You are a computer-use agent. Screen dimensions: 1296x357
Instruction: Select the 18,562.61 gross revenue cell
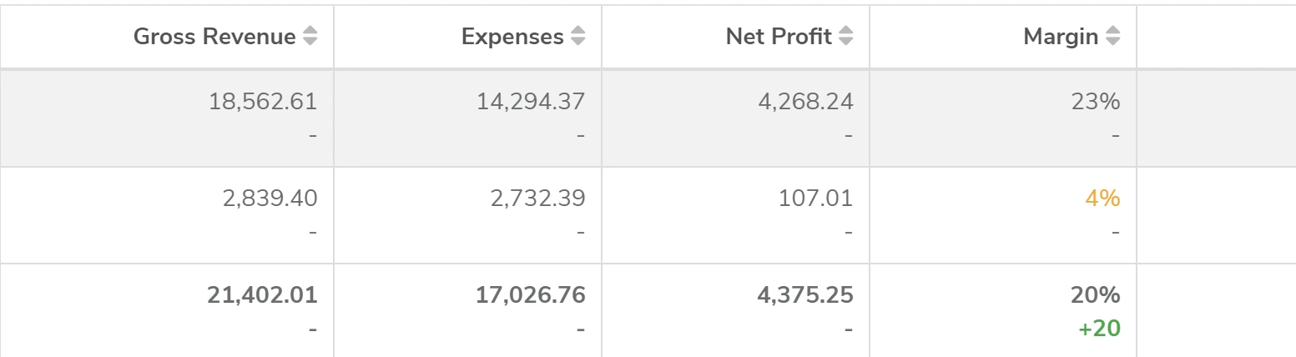tap(262, 101)
